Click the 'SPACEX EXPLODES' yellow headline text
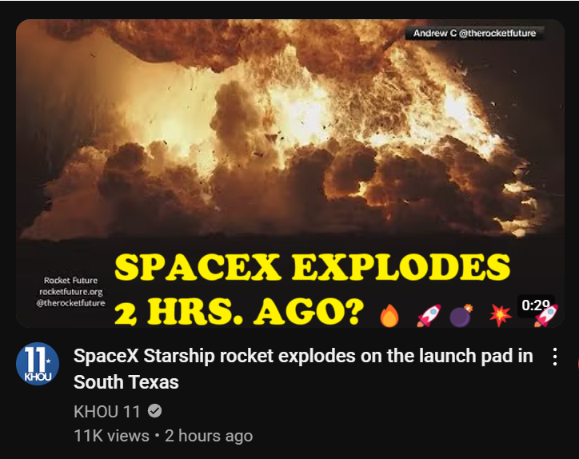The width and height of the screenshot is (579, 459). pos(313,266)
